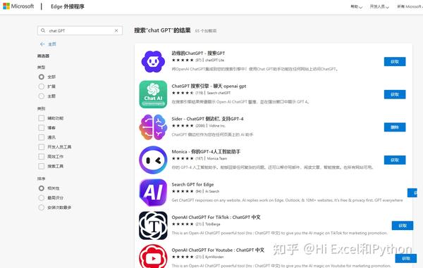This screenshot has width=423, height=268.
Task: Open Sider - ChatGPT 侧边栏 title
Action: (207, 119)
